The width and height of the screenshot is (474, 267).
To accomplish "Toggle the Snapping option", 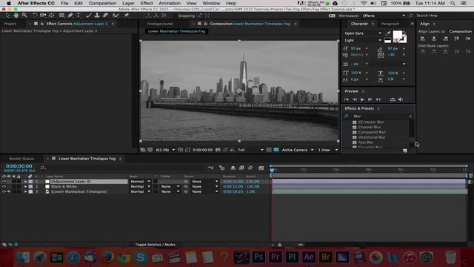I will [x=186, y=16].
